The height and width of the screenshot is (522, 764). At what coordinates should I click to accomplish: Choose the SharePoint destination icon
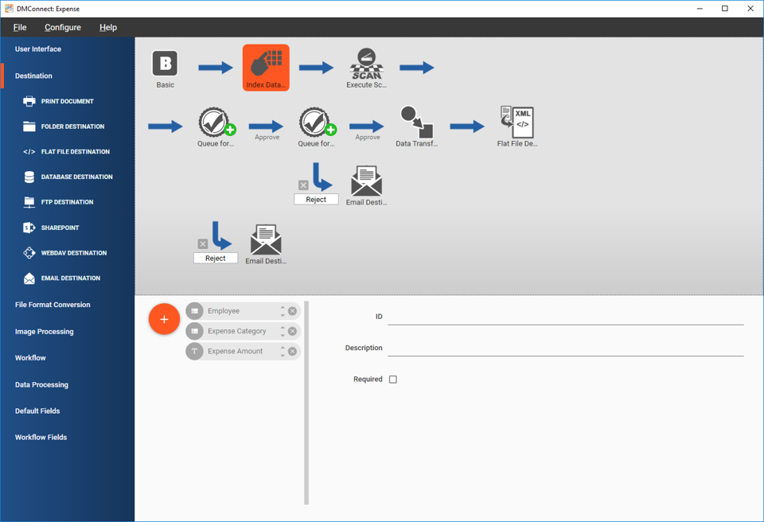point(29,228)
